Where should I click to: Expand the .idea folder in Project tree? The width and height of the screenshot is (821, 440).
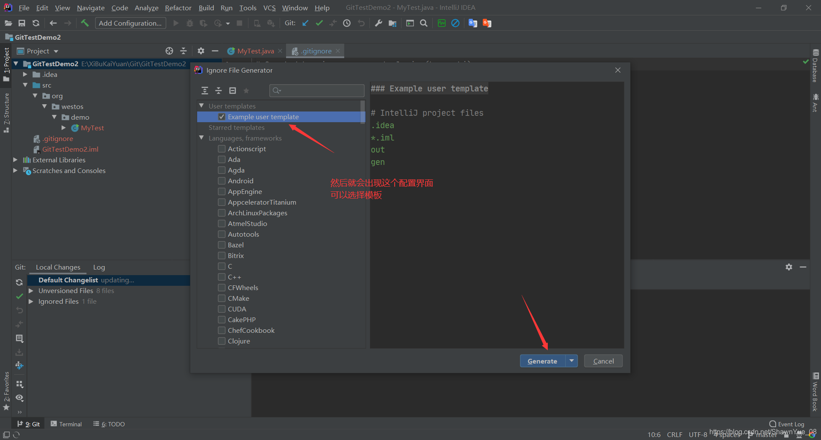pos(25,74)
